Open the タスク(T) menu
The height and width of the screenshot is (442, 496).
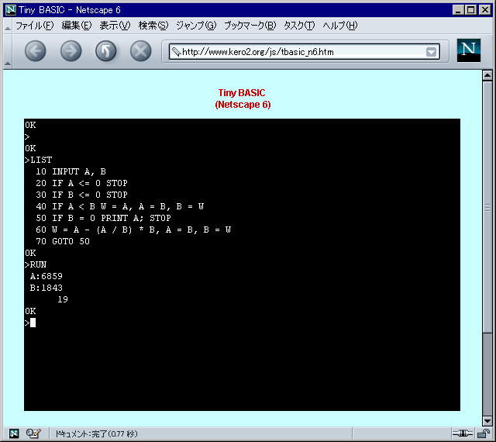[299, 26]
